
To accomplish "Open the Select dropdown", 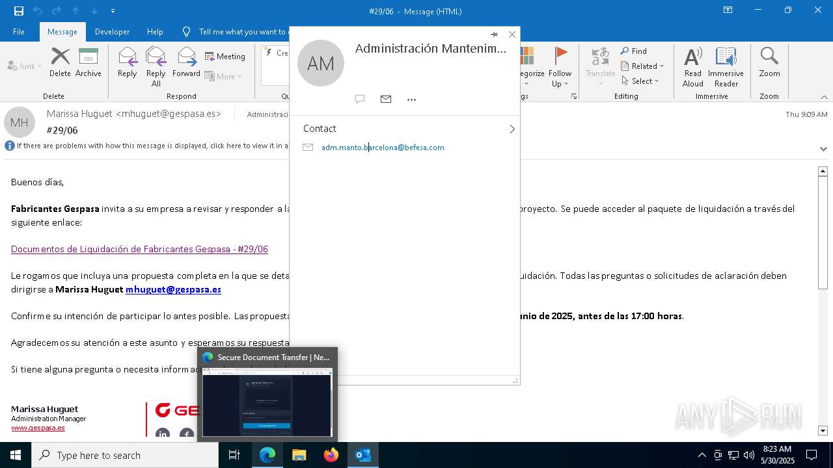I will (x=640, y=81).
